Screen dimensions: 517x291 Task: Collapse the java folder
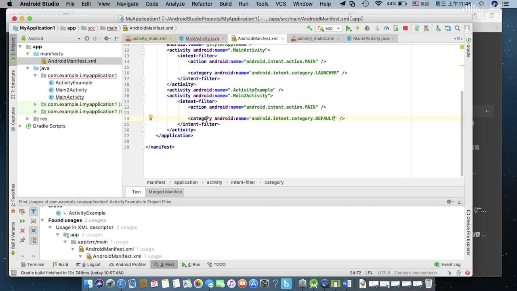click(27, 68)
